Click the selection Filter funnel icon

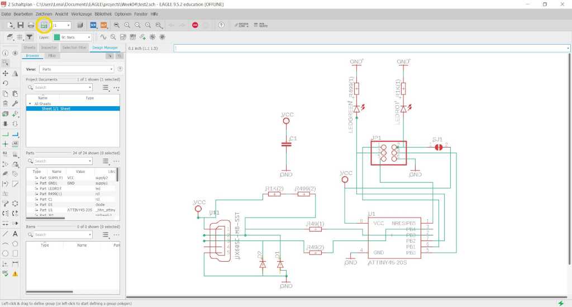30,37
